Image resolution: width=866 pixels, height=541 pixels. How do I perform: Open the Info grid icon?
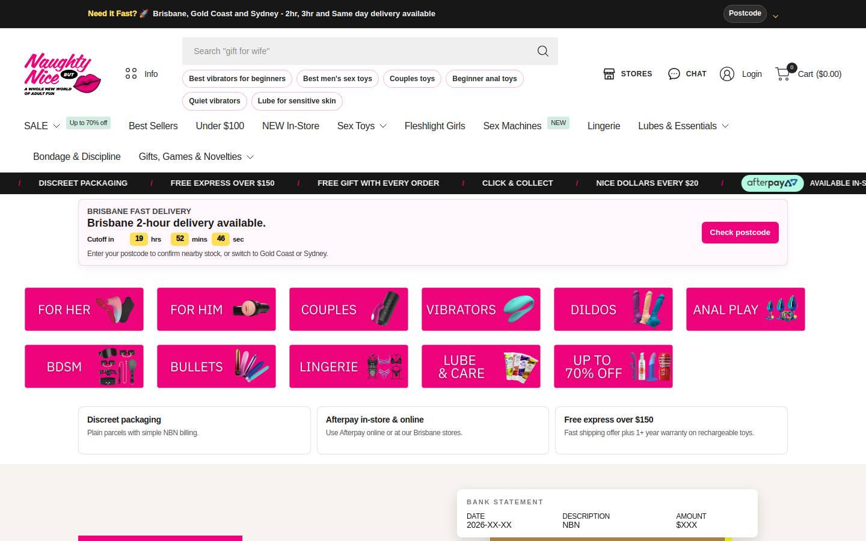click(131, 74)
